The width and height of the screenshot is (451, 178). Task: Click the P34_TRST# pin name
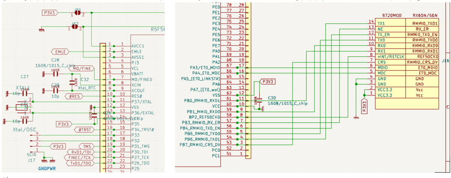point(143,130)
